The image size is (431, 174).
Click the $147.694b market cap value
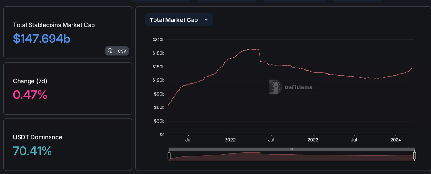tap(42, 39)
